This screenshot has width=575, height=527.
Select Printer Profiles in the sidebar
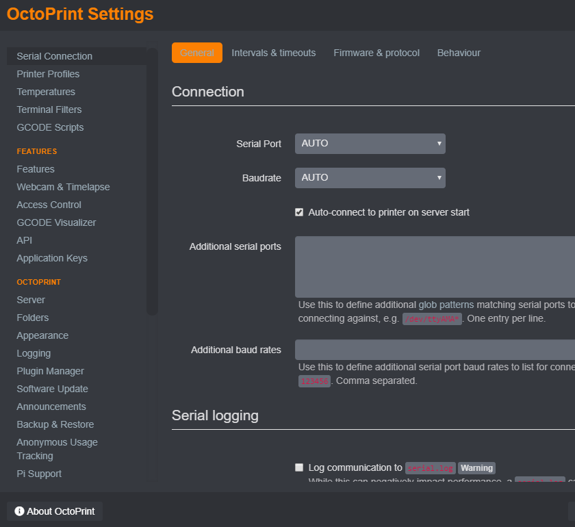click(x=48, y=74)
